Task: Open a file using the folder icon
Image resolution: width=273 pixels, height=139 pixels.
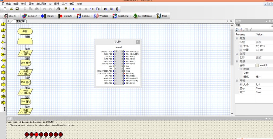Action: 11,9
